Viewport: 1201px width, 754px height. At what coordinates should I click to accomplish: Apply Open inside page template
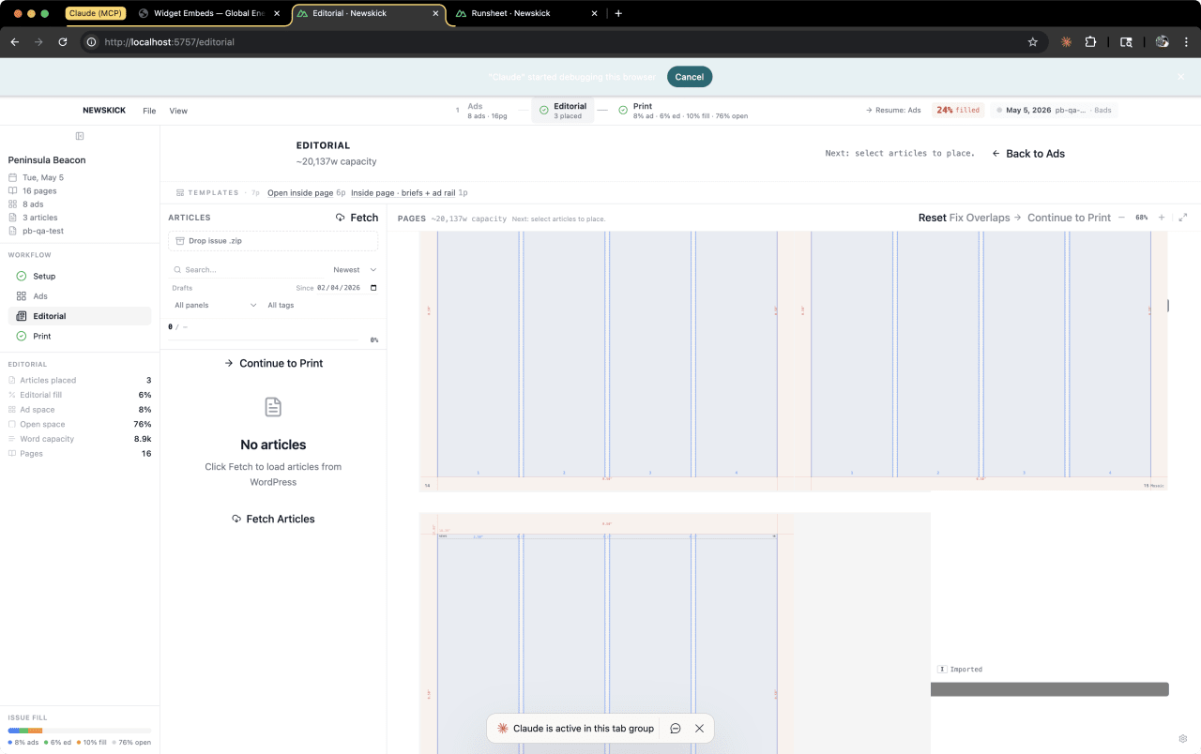pos(300,193)
